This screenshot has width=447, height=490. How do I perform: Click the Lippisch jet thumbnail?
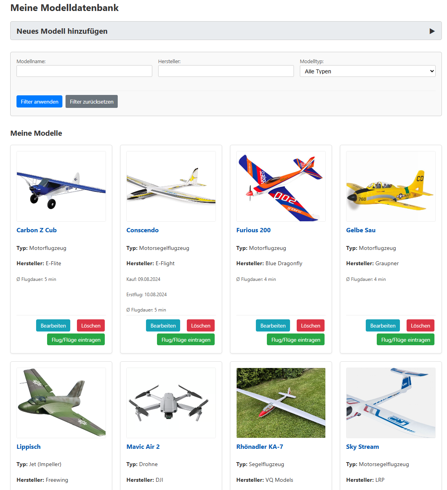click(x=61, y=403)
